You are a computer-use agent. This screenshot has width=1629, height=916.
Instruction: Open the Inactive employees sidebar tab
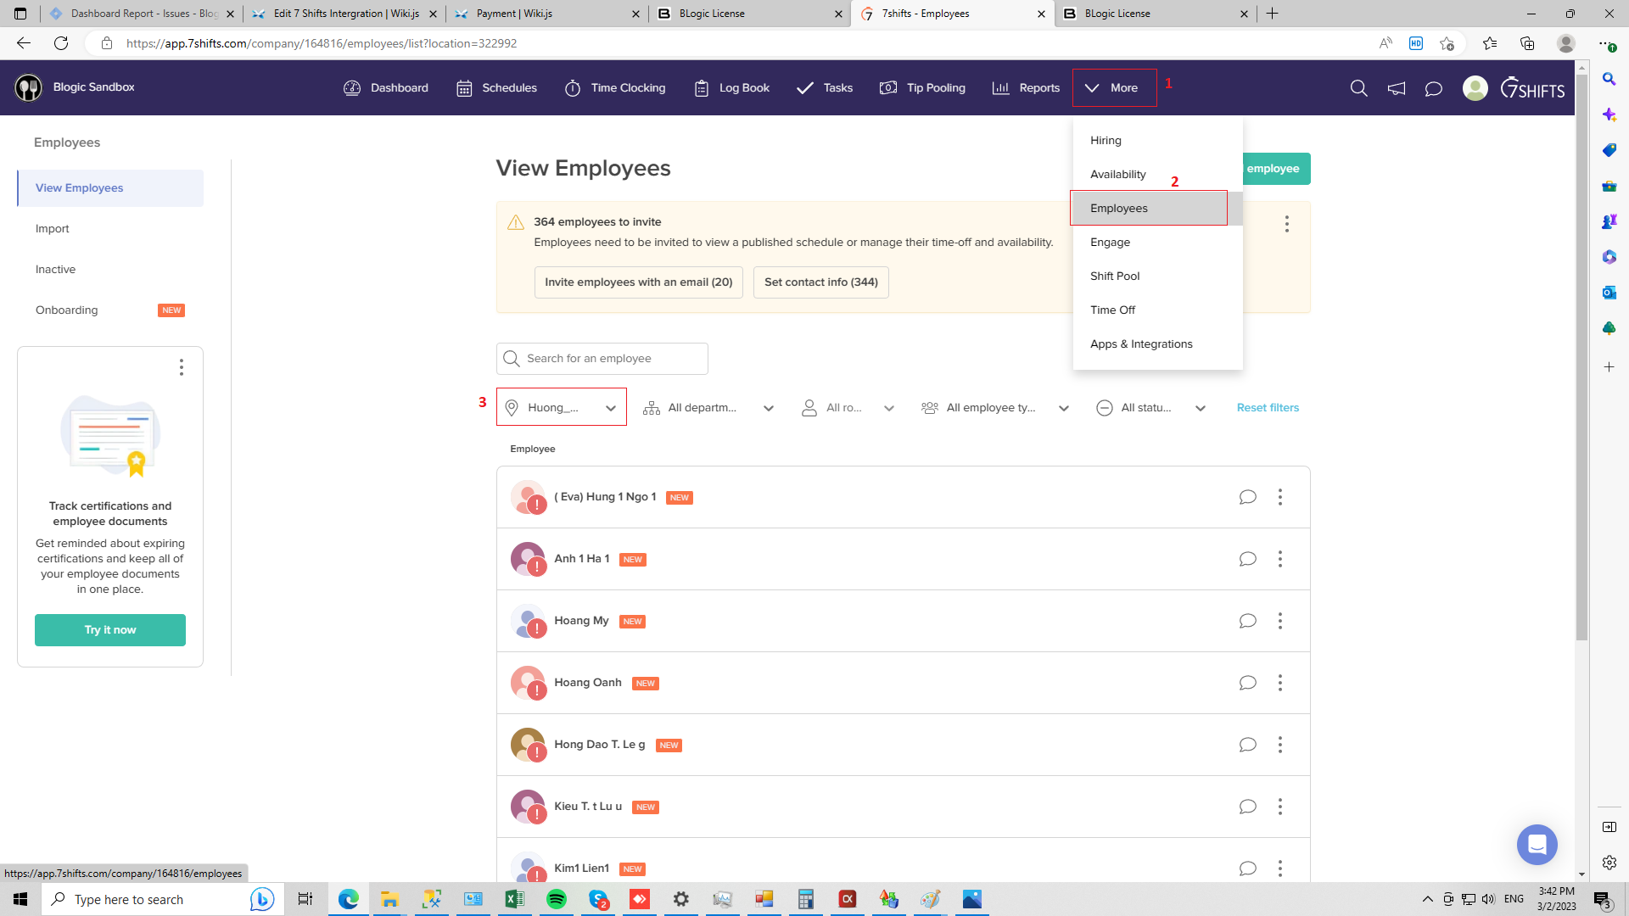pos(56,270)
